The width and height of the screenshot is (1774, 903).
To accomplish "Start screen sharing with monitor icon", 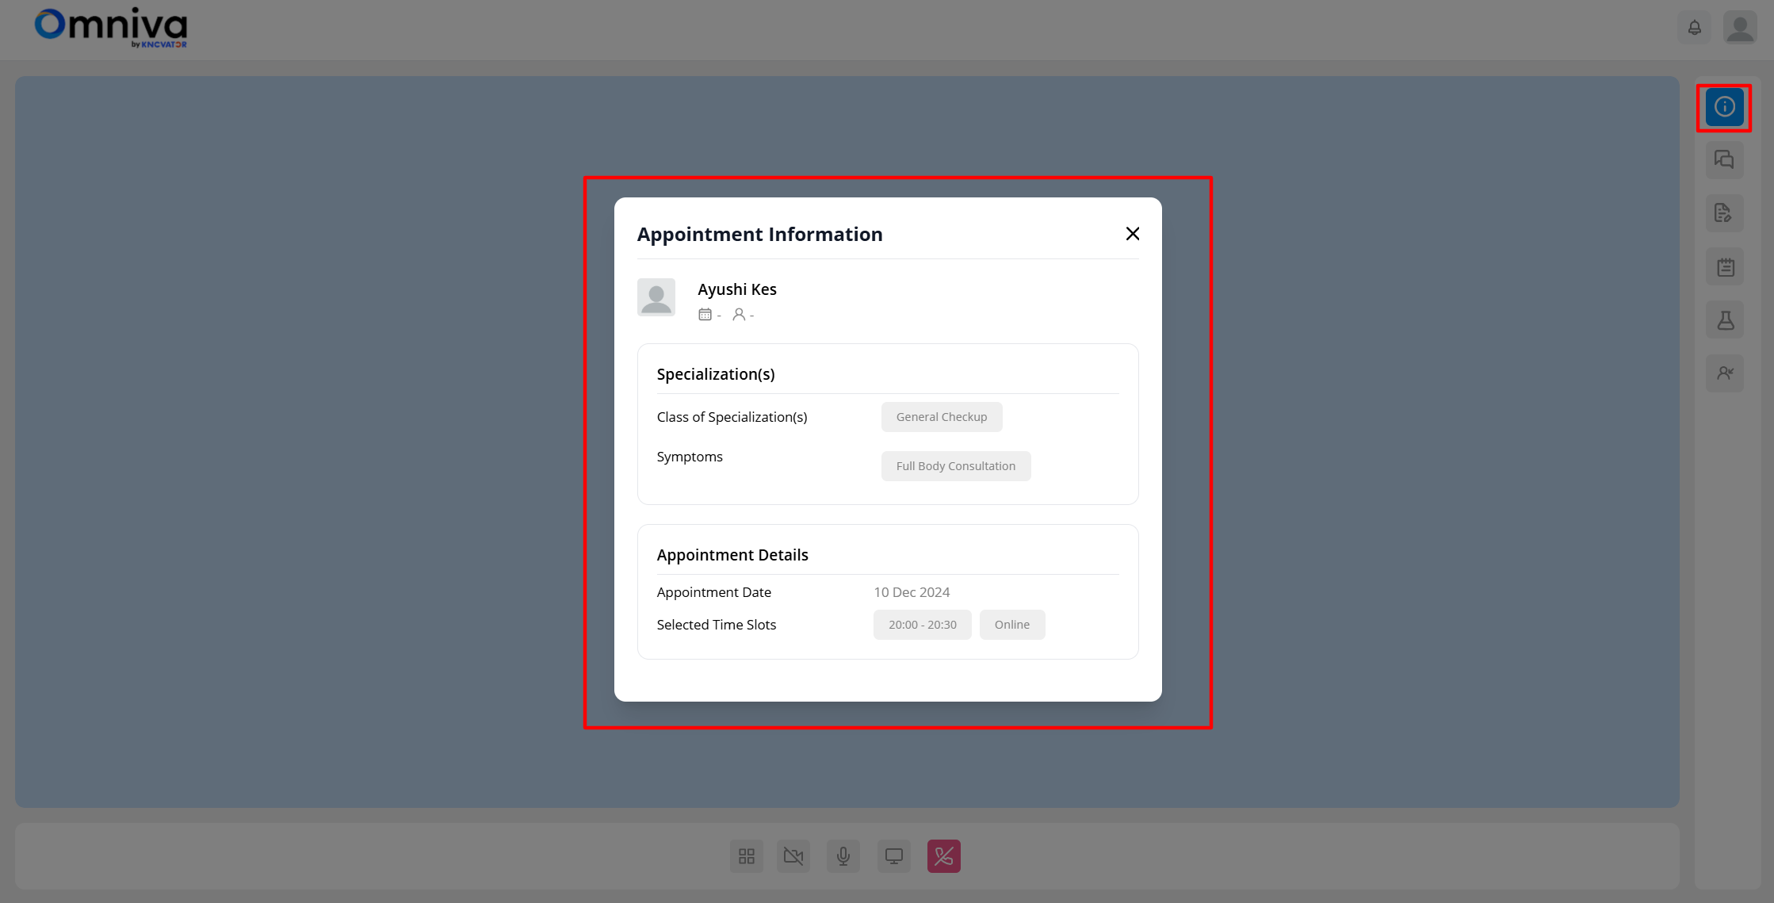I will click(893, 856).
